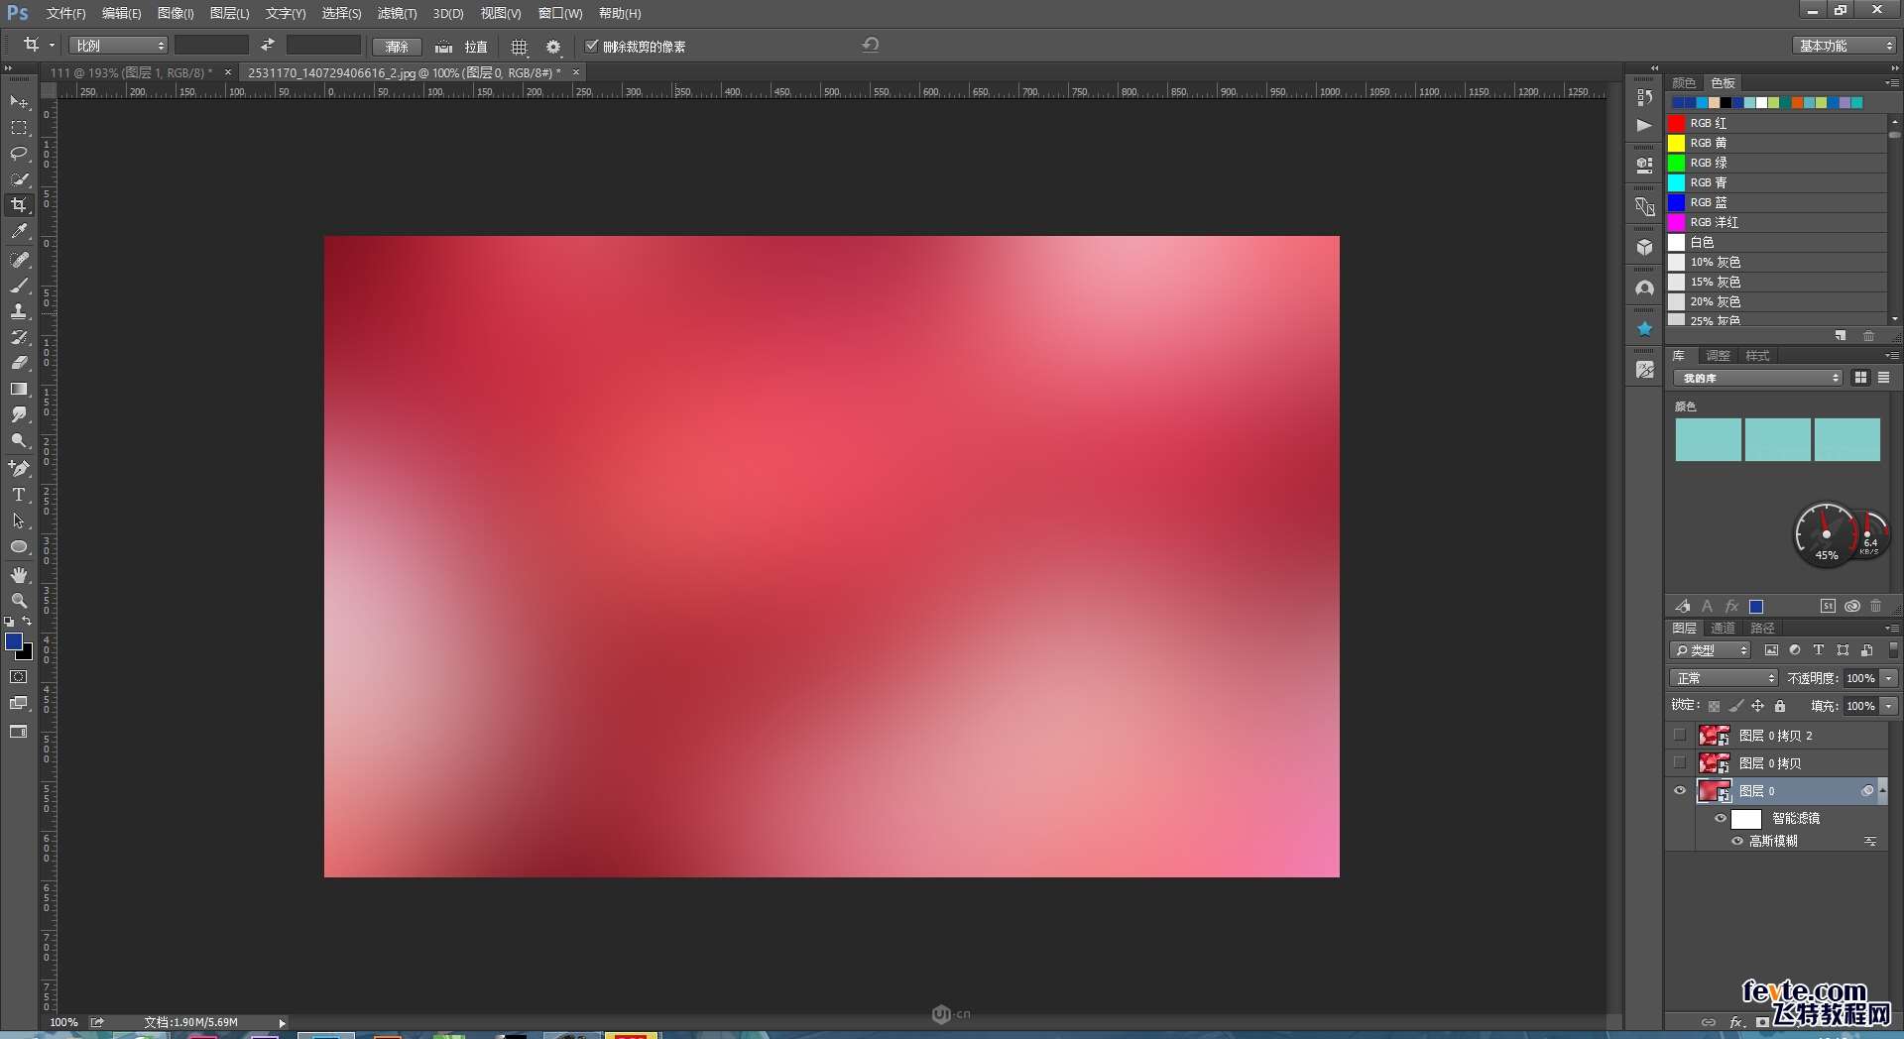
Task: Toggle delete cropped pixels checkbox
Action: pos(592,46)
